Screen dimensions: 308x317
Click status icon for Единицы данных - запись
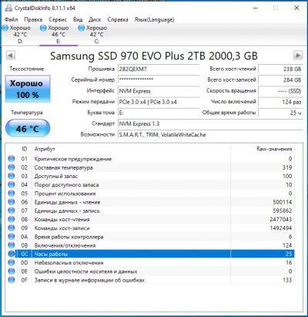[x=12, y=211]
